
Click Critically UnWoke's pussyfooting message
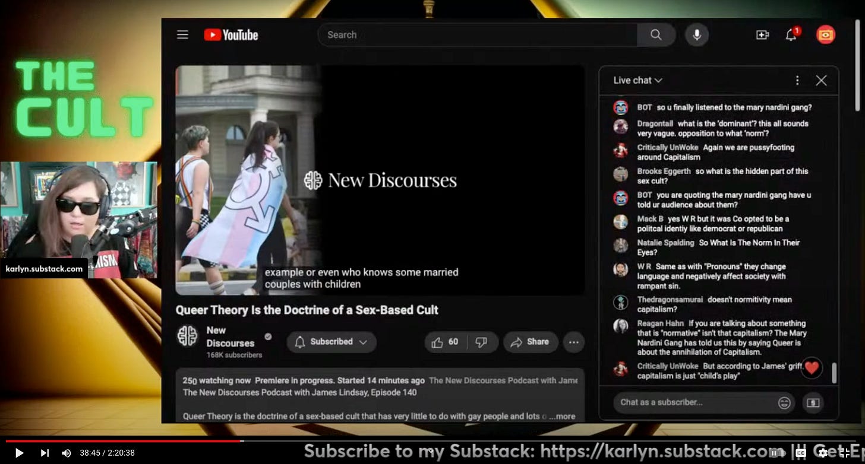click(x=715, y=152)
